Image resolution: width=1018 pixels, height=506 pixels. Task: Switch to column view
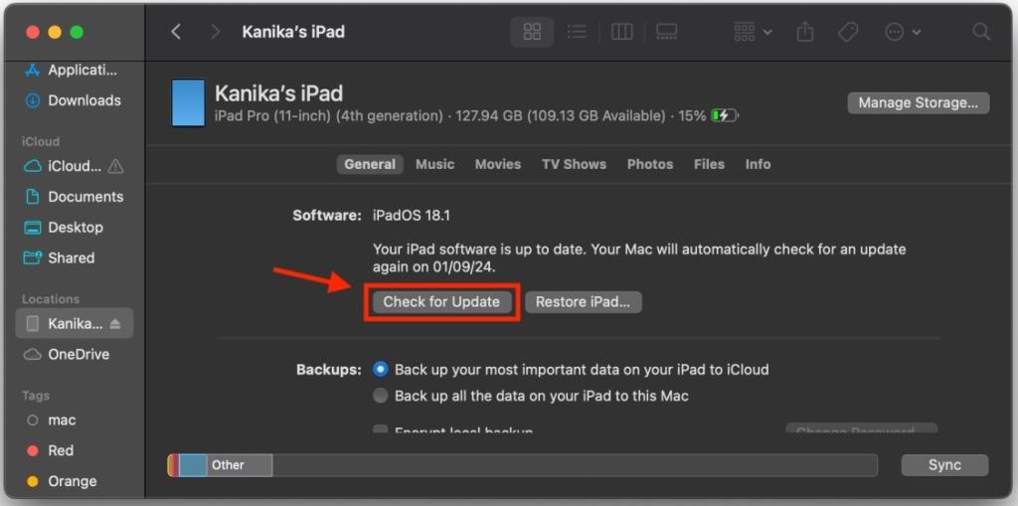tap(622, 32)
